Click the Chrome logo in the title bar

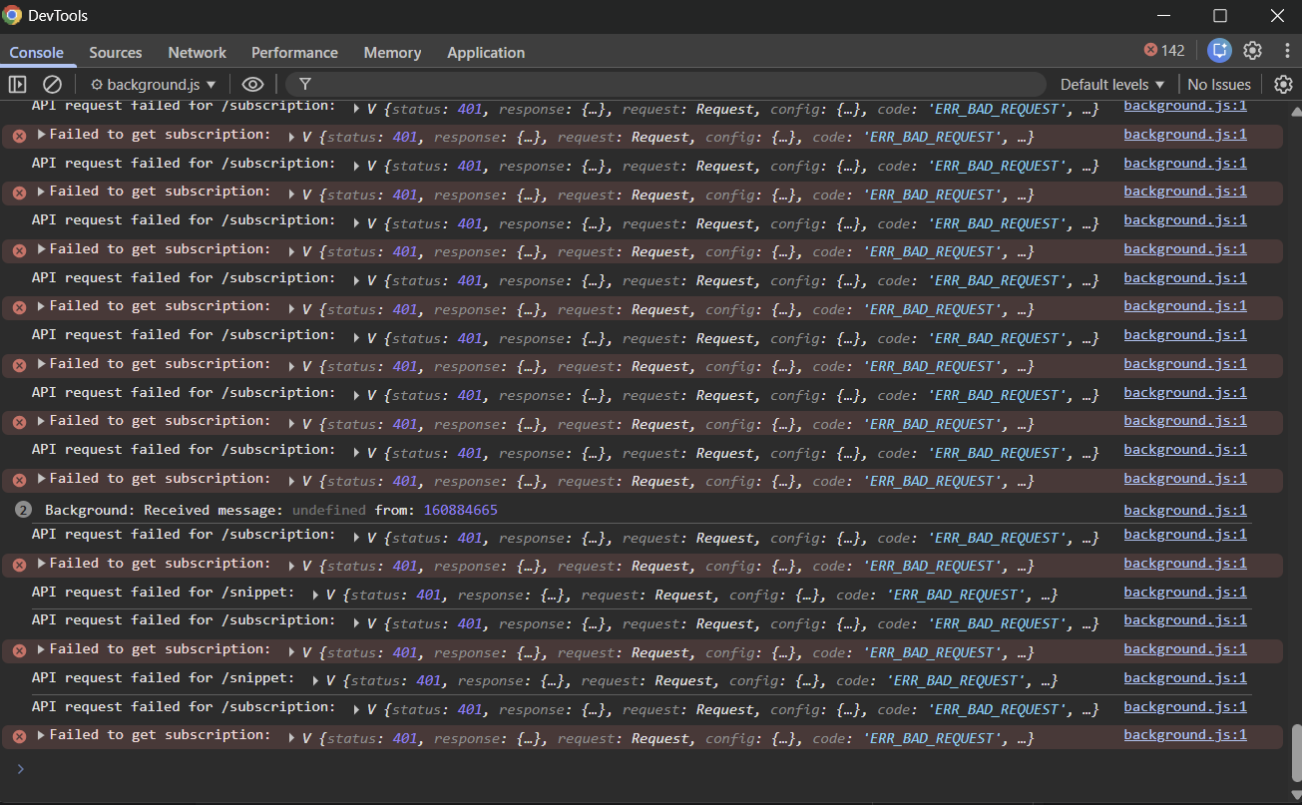[13, 15]
